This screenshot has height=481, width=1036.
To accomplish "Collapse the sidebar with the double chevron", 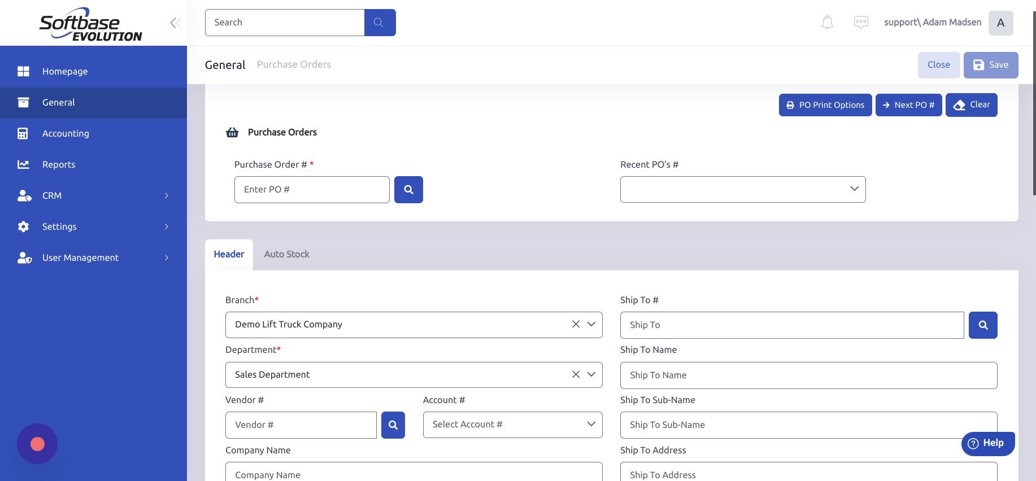I will tap(175, 23).
